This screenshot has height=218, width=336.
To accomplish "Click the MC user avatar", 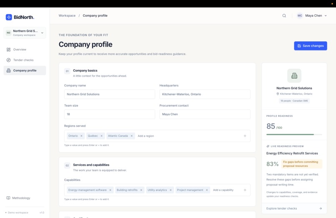I will tap(300, 16).
